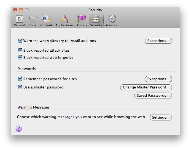The width and height of the screenshot is (191, 150).
Task: Open the Advanced gear icon pane
Action: coord(112,19)
